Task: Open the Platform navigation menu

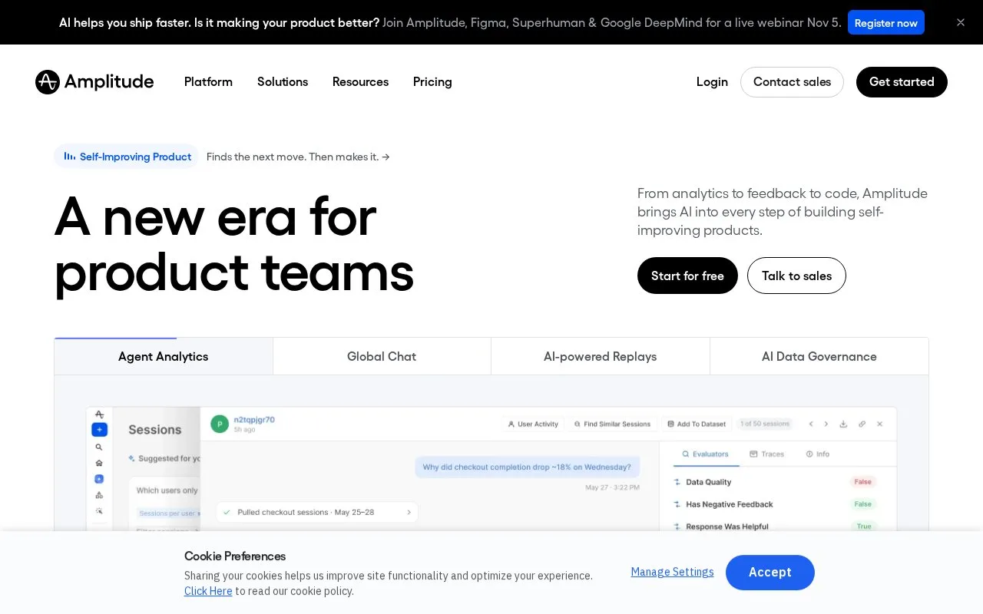Action: tap(208, 82)
